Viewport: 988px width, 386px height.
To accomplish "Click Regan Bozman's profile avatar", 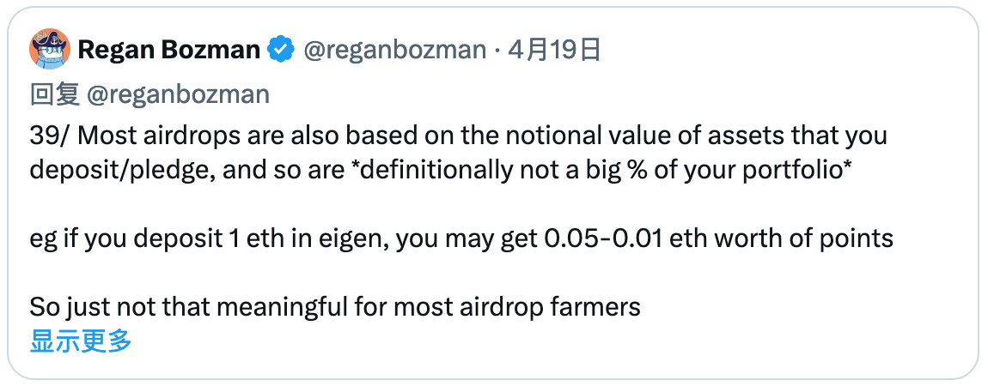I will [49, 50].
